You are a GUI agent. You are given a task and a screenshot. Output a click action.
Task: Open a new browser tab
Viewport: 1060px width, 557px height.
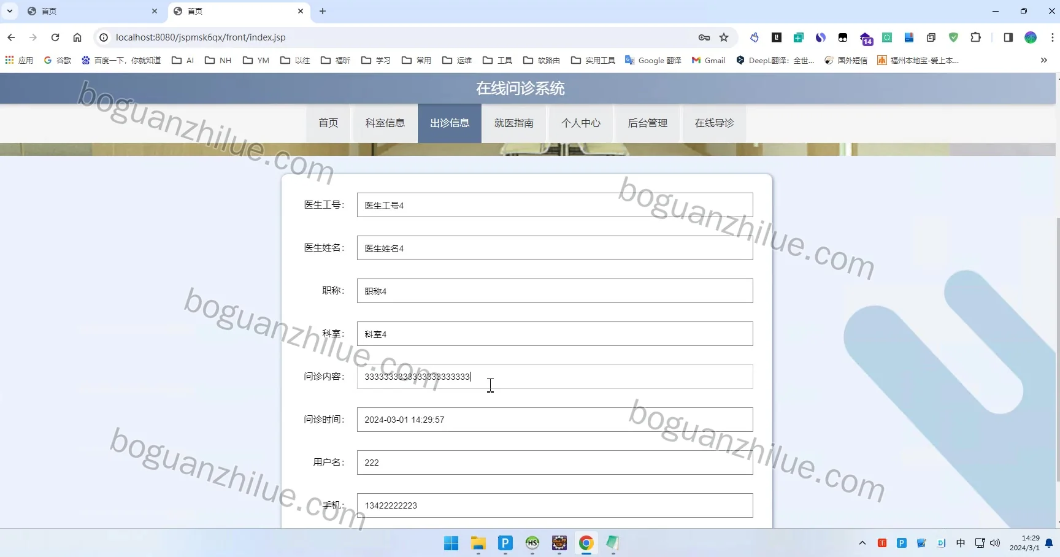pyautogui.click(x=323, y=11)
